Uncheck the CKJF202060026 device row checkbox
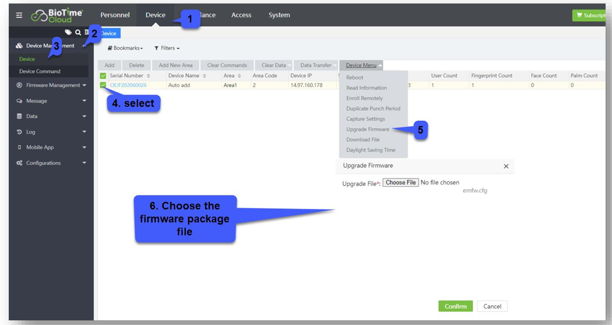 pos(103,85)
